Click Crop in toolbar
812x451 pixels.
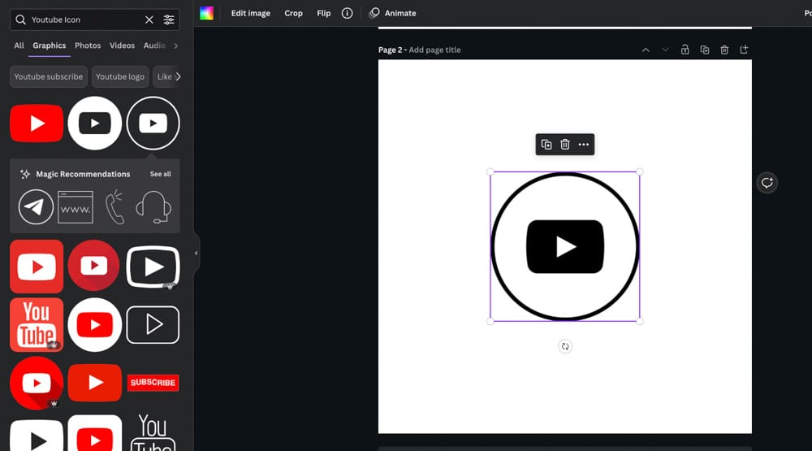(293, 13)
